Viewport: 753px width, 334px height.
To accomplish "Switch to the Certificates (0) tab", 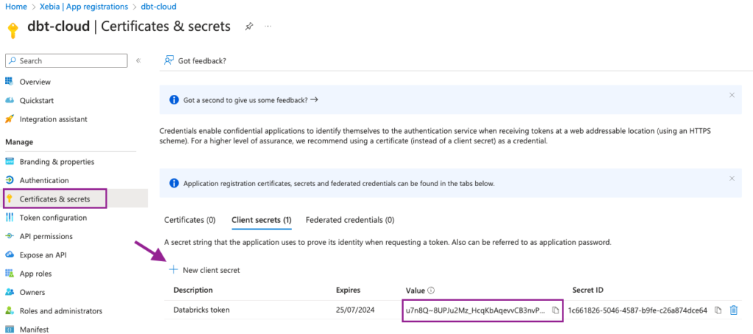I will [x=190, y=220].
